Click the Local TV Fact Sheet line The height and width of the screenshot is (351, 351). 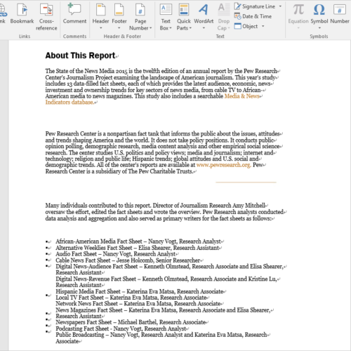click(131, 298)
